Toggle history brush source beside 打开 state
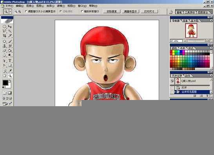This screenshot has height=155, width=214. 172,87
